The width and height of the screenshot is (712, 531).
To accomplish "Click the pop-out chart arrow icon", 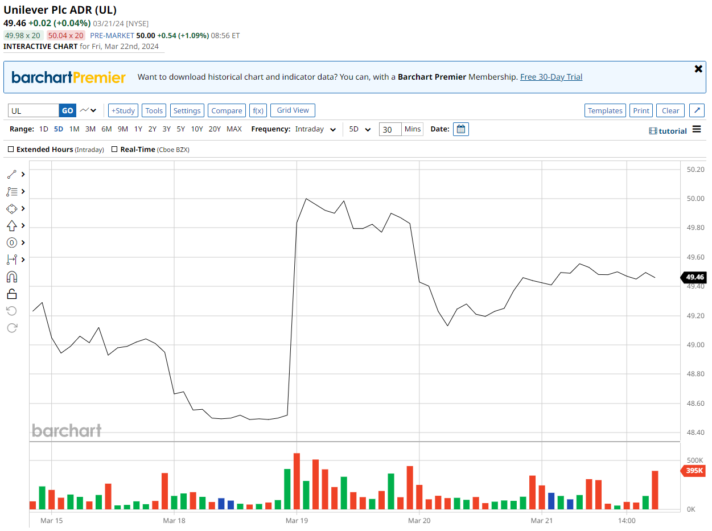I will [x=697, y=110].
